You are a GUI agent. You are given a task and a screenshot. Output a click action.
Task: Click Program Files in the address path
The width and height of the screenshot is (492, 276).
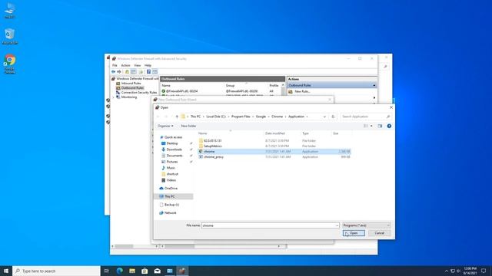pos(241,117)
